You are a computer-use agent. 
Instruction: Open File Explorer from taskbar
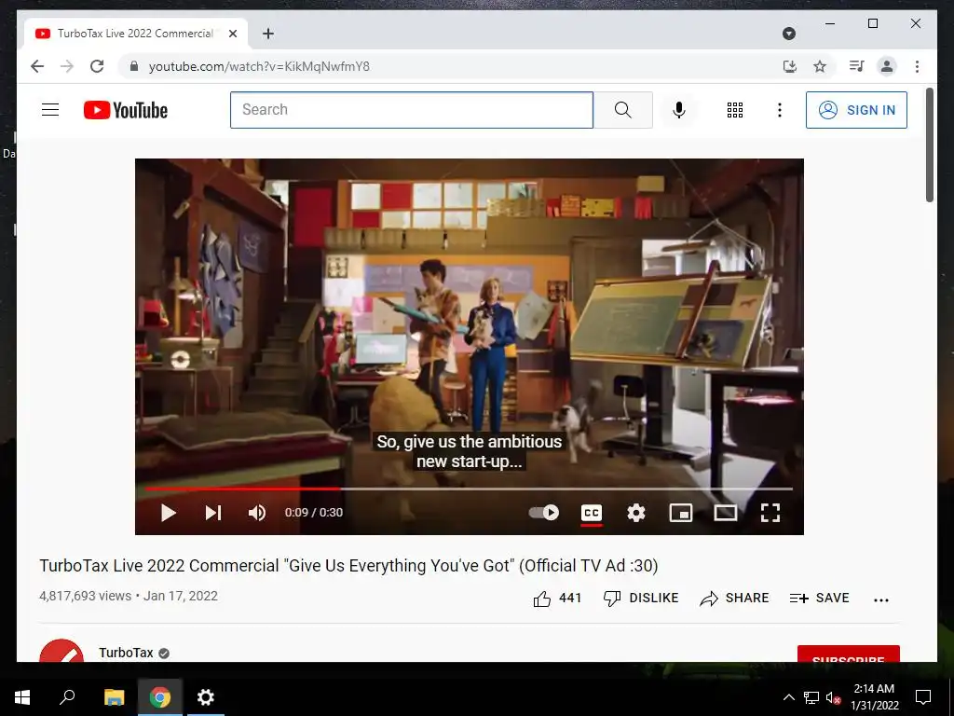[114, 697]
